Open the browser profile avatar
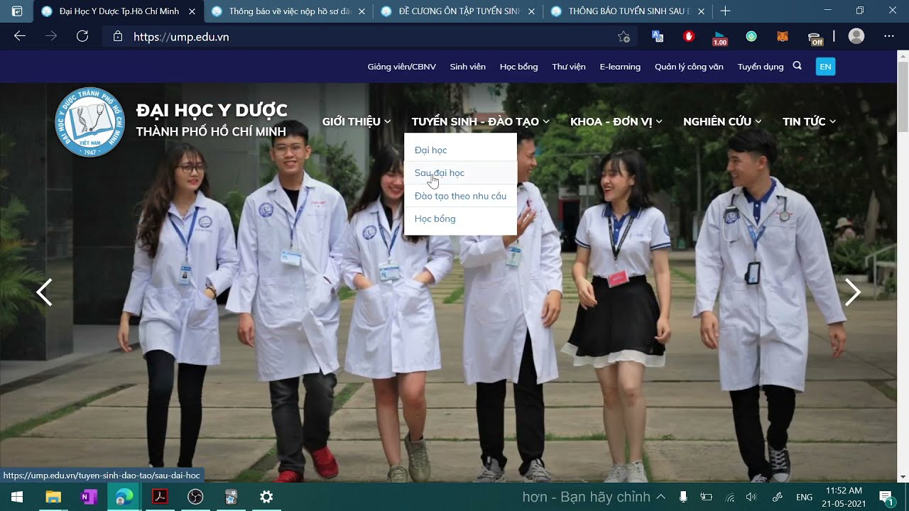This screenshot has width=909, height=511. click(x=856, y=36)
